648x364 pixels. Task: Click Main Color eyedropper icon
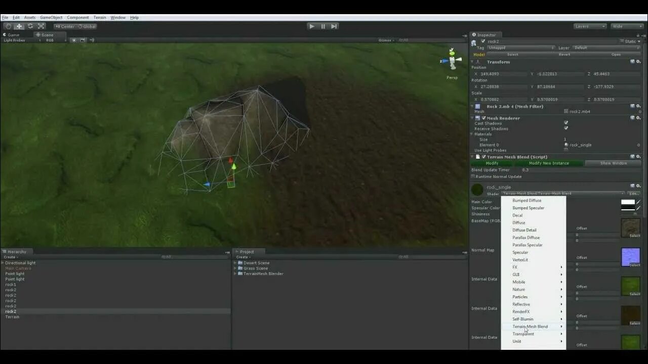click(638, 202)
